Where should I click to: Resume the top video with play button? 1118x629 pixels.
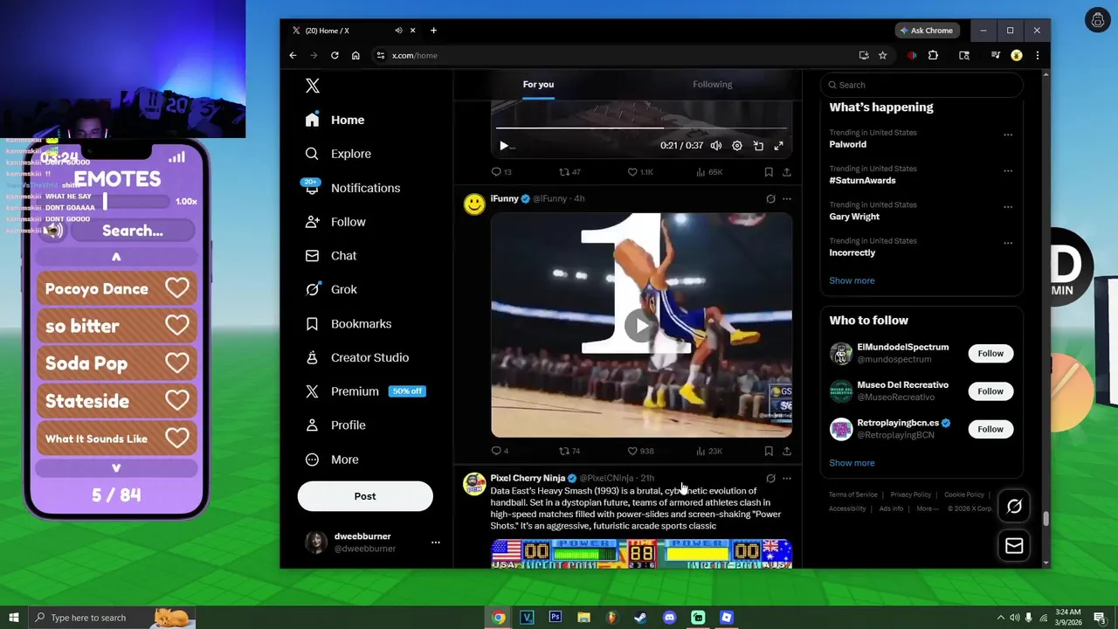point(504,146)
